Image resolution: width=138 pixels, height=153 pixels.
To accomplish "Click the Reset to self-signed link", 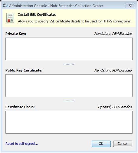I will (22, 144).
